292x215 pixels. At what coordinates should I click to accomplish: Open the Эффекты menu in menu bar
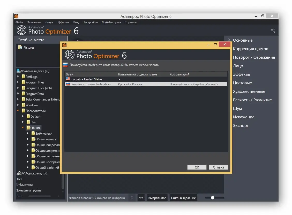point(63,22)
